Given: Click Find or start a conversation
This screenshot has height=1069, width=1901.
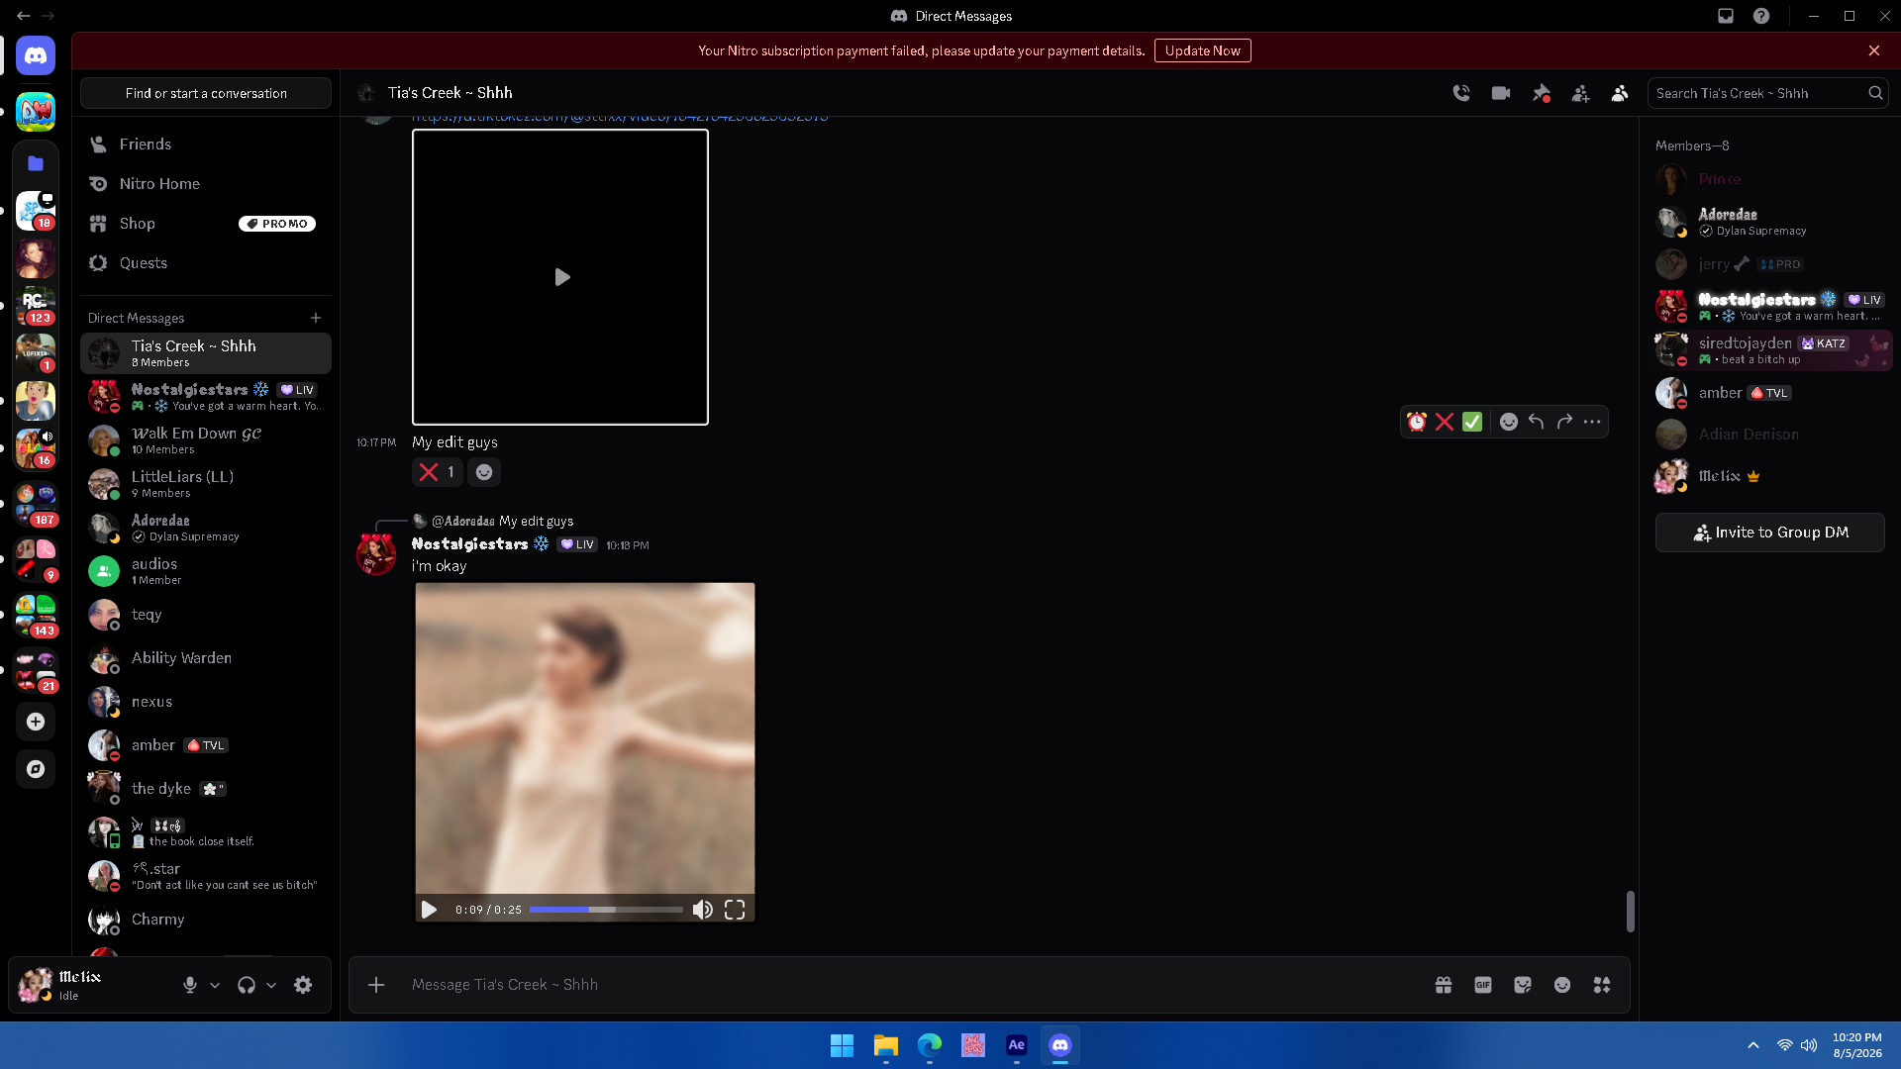Looking at the screenshot, I should pos(206,93).
